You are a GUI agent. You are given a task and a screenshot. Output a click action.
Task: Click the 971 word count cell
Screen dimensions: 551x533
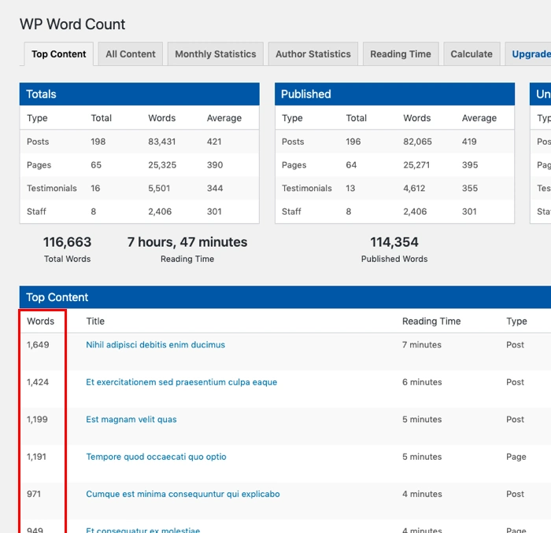[x=34, y=494]
